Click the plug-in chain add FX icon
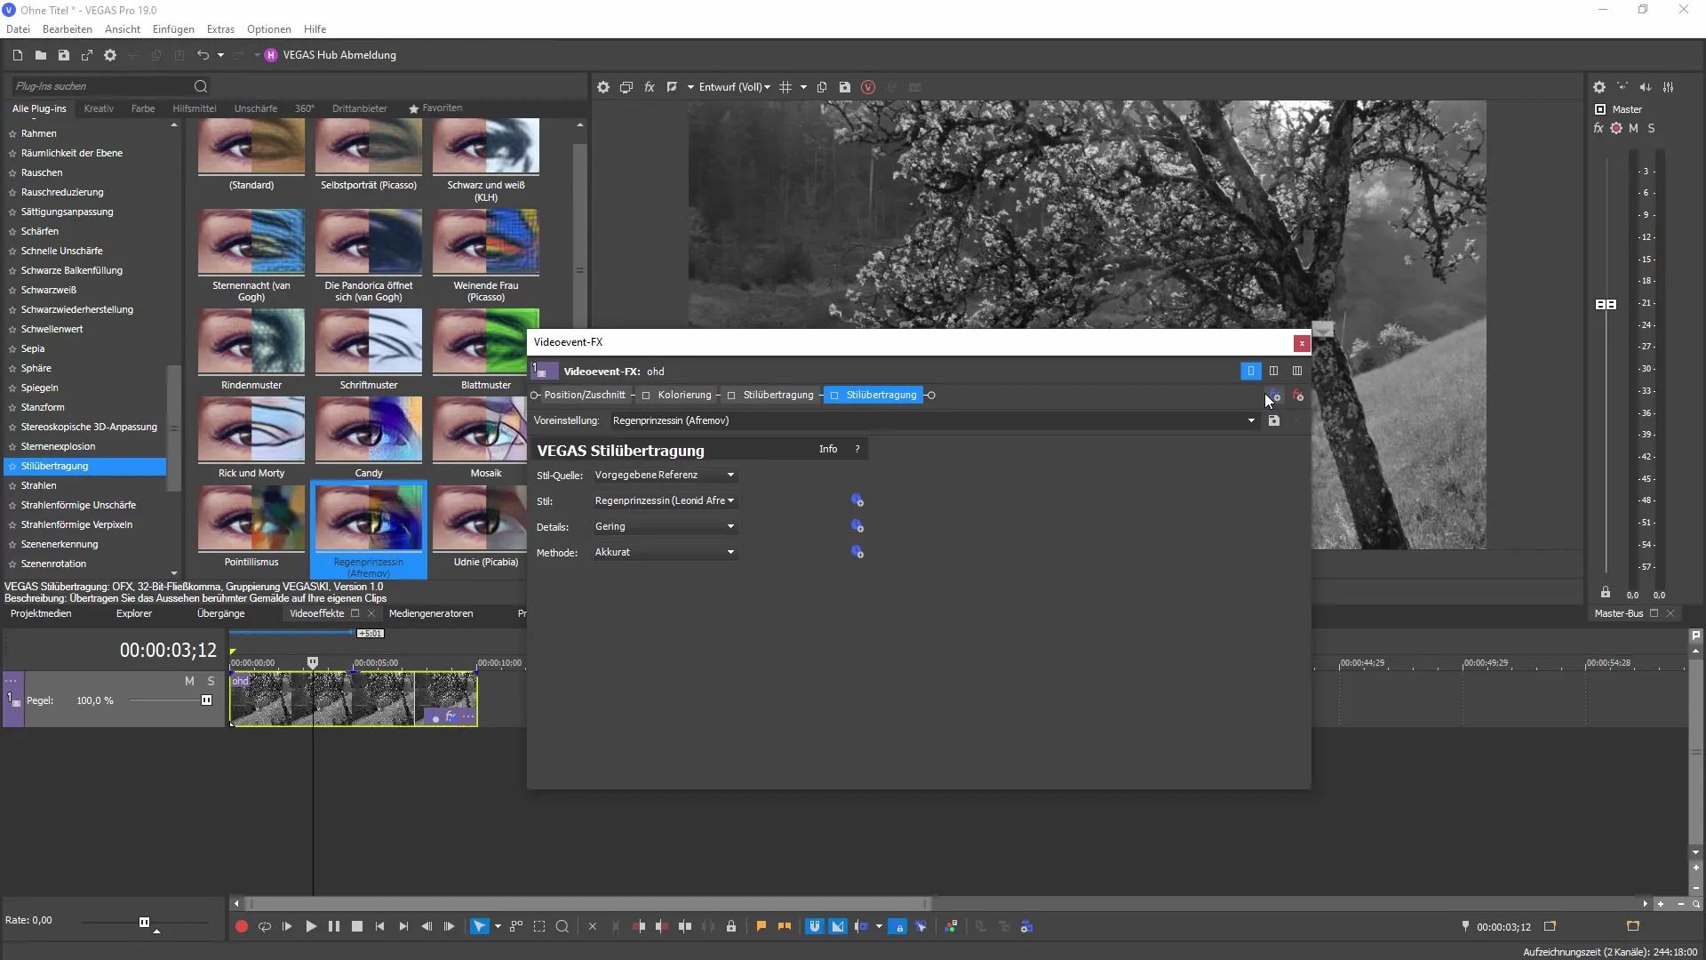 tap(1274, 396)
